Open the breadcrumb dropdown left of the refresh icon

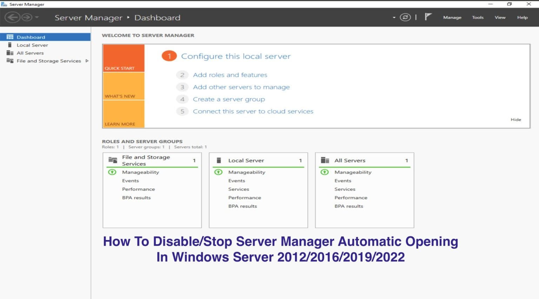click(394, 17)
